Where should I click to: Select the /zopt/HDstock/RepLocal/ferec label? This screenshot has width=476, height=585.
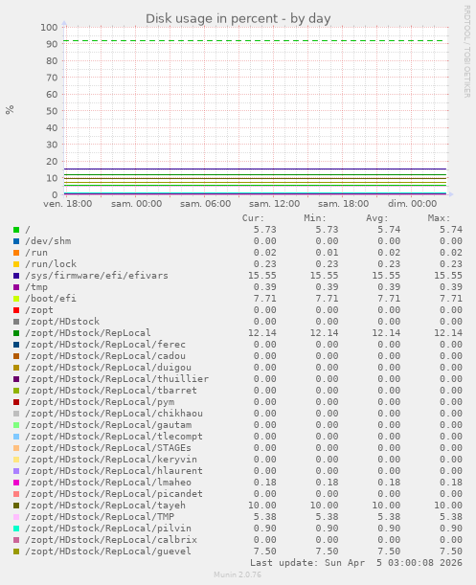pyautogui.click(x=105, y=345)
